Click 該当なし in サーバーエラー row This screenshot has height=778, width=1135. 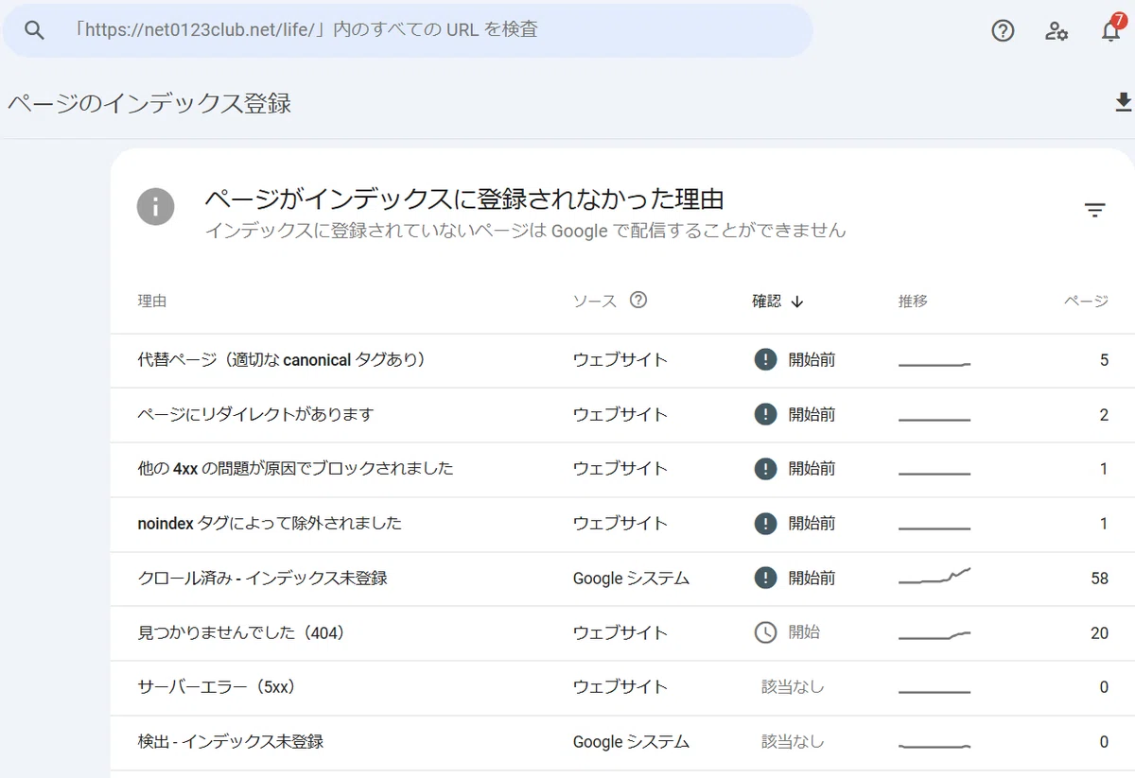793,687
